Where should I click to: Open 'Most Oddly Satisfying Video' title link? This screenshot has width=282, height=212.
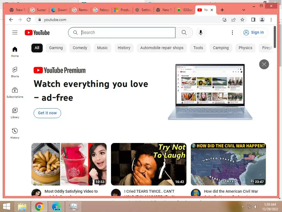[71, 192]
